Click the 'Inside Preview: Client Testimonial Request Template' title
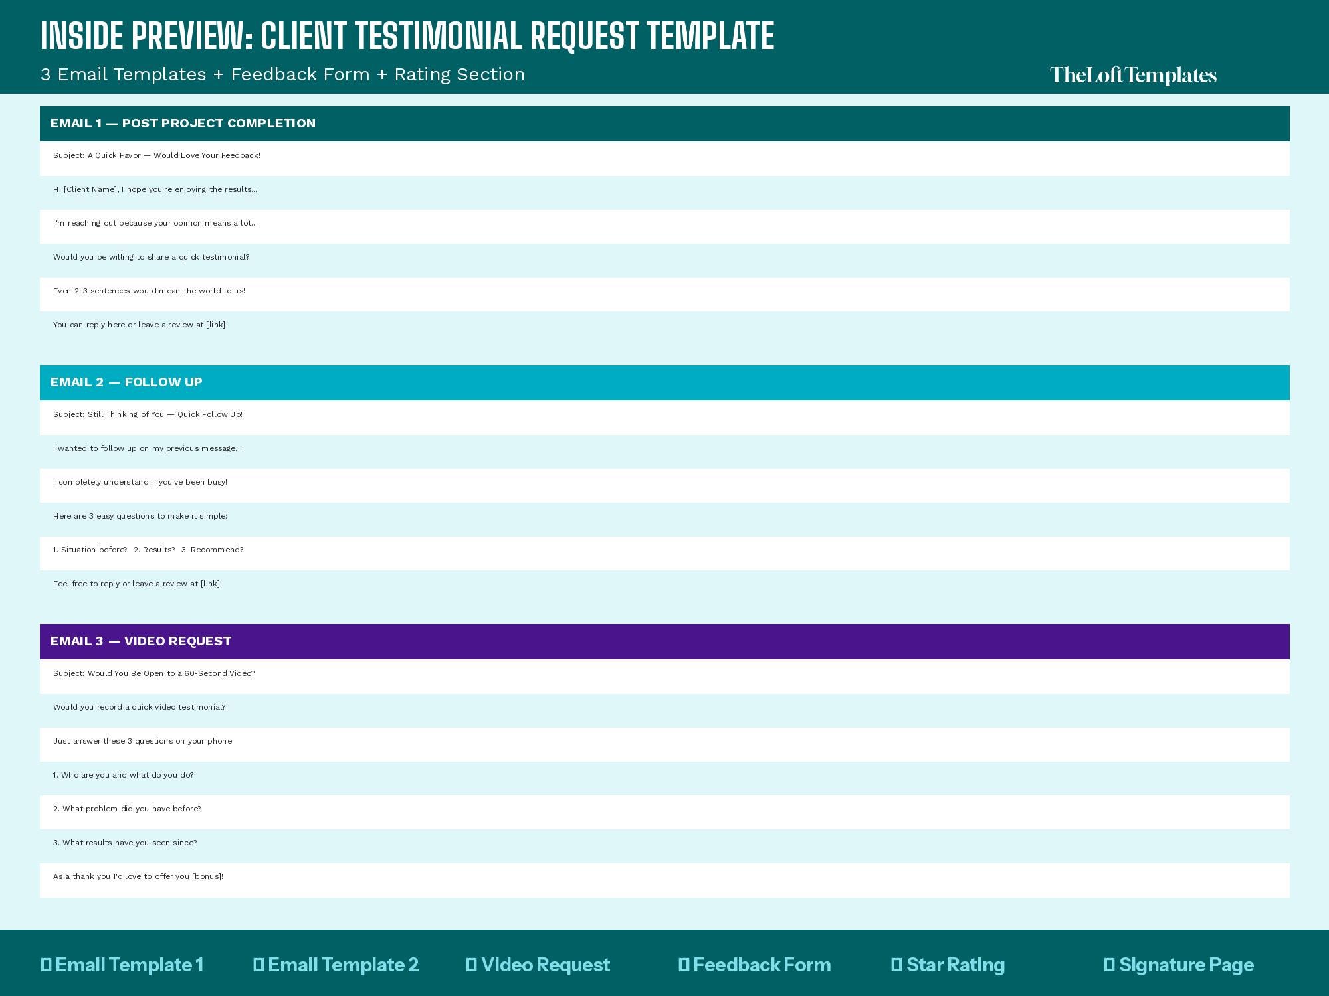The image size is (1329, 996). (x=407, y=36)
